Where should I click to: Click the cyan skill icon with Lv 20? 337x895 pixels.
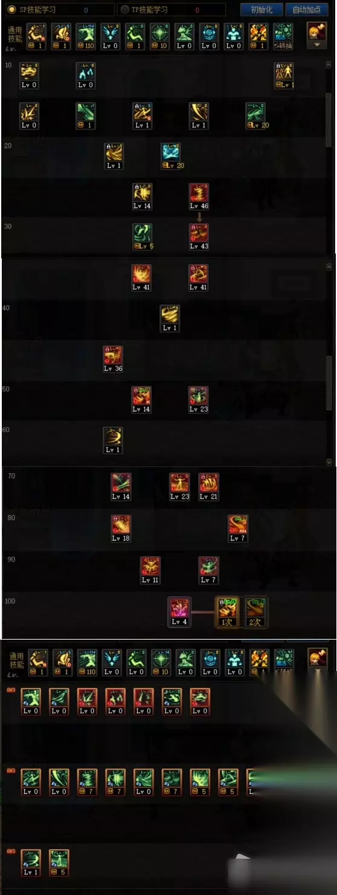pyautogui.click(x=171, y=156)
